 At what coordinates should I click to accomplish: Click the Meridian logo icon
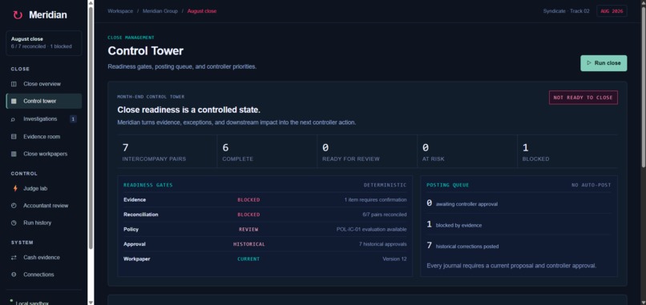point(18,15)
